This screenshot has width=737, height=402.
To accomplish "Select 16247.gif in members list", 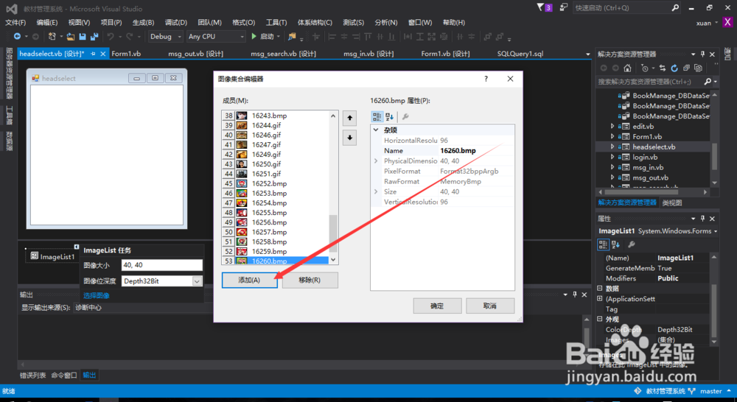I will (266, 144).
